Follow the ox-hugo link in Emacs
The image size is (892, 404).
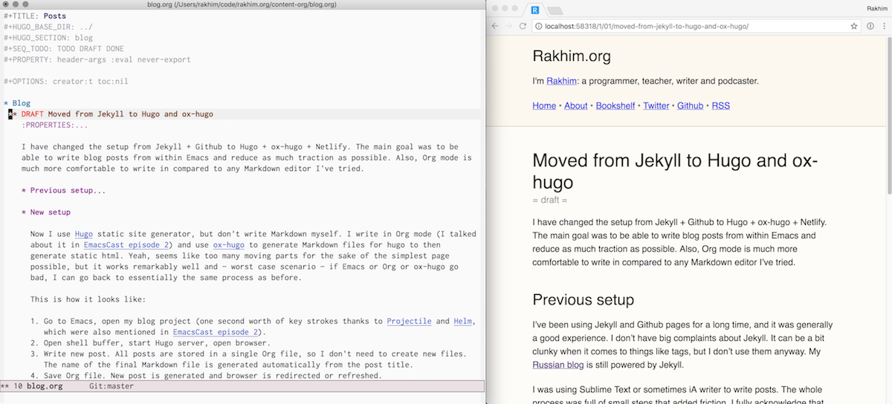pos(229,244)
